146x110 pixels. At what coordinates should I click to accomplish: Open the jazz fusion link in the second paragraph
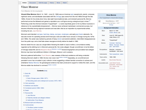coord(79,34)
